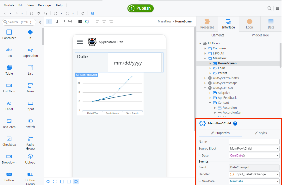Switch canvas to tablet preview
Screen dimensions: 284x187
pos(56,22)
